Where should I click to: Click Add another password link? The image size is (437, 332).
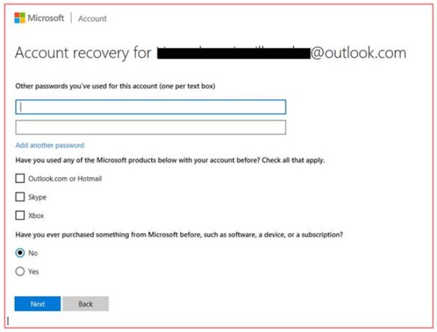click(50, 145)
